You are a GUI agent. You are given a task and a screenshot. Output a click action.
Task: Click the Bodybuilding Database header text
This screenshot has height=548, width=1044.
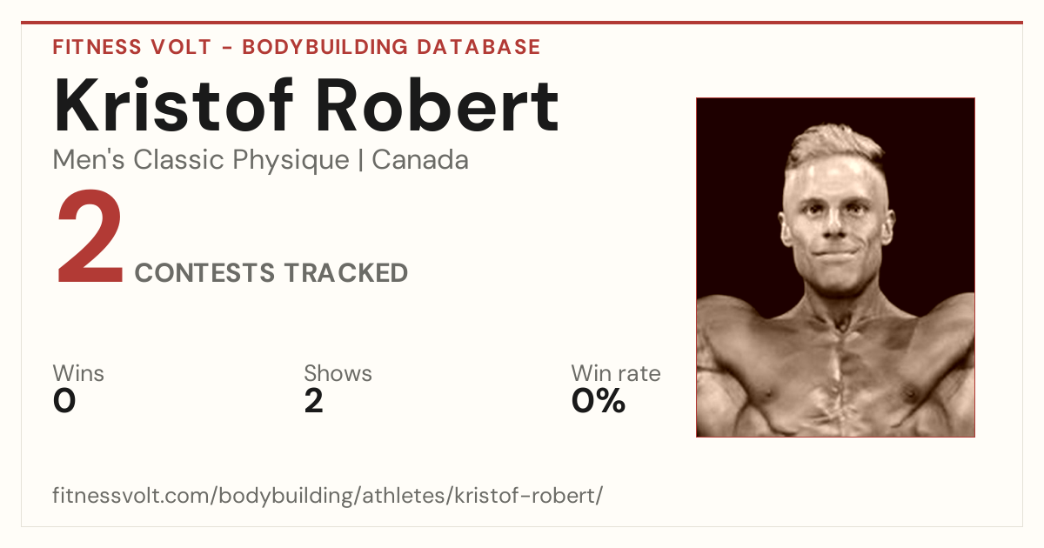(391, 47)
